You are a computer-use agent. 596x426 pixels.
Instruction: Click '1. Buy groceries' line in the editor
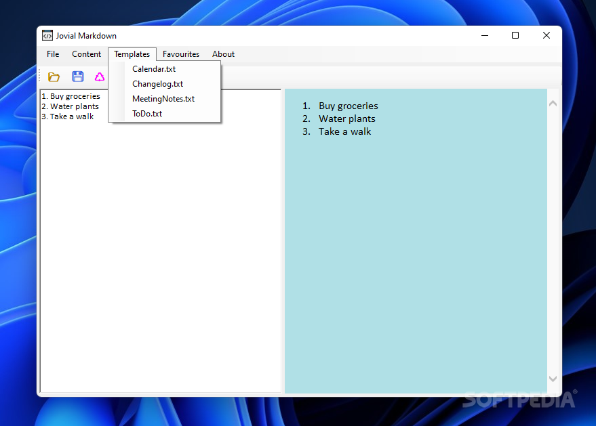point(71,96)
